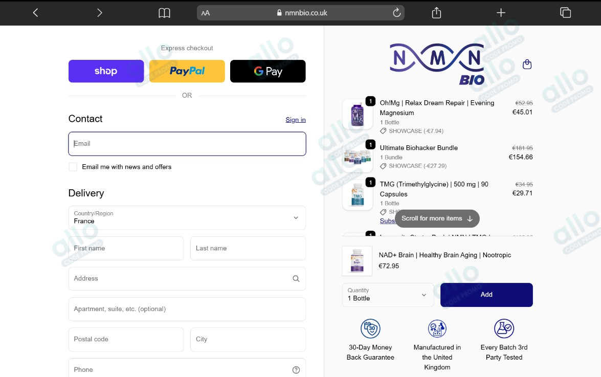Open the shopping cart bag icon
This screenshot has width=601, height=377.
[527, 64]
